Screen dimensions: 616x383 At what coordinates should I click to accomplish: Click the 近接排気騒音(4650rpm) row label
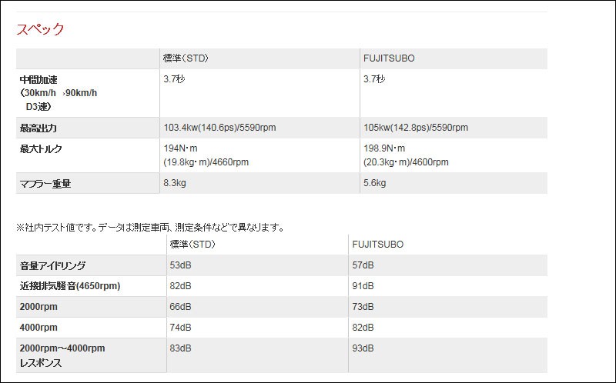click(x=70, y=286)
